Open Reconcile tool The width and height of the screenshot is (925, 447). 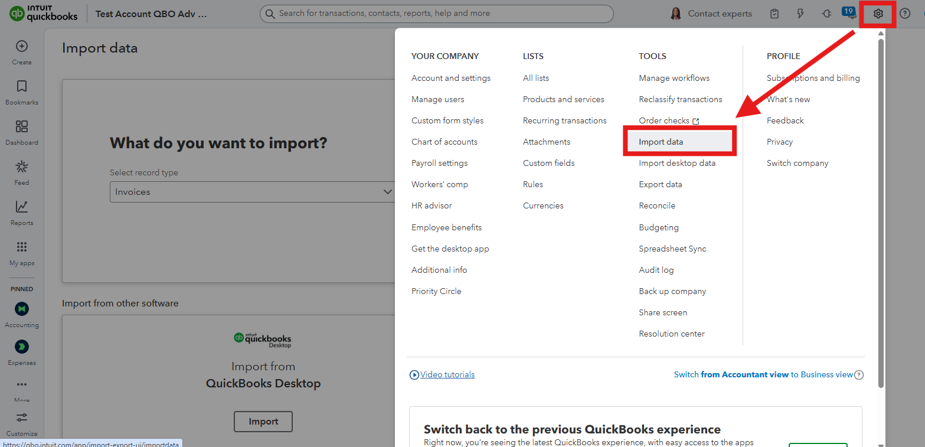[x=657, y=205]
